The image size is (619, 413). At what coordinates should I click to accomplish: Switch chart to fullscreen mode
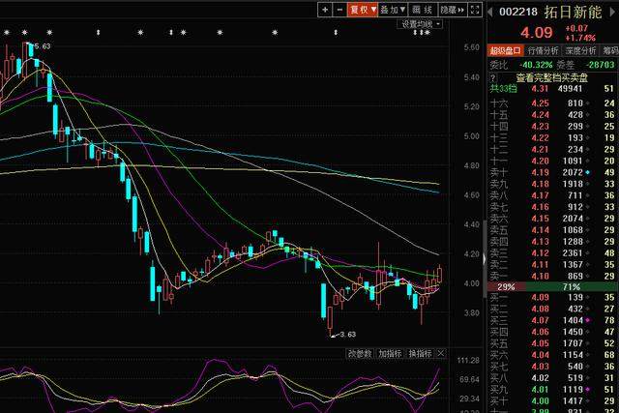(475, 10)
